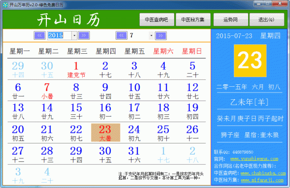Screen dimensions: 290x188
Task: Select highlighted July 23 大暑
Action: (x=105, y=133)
